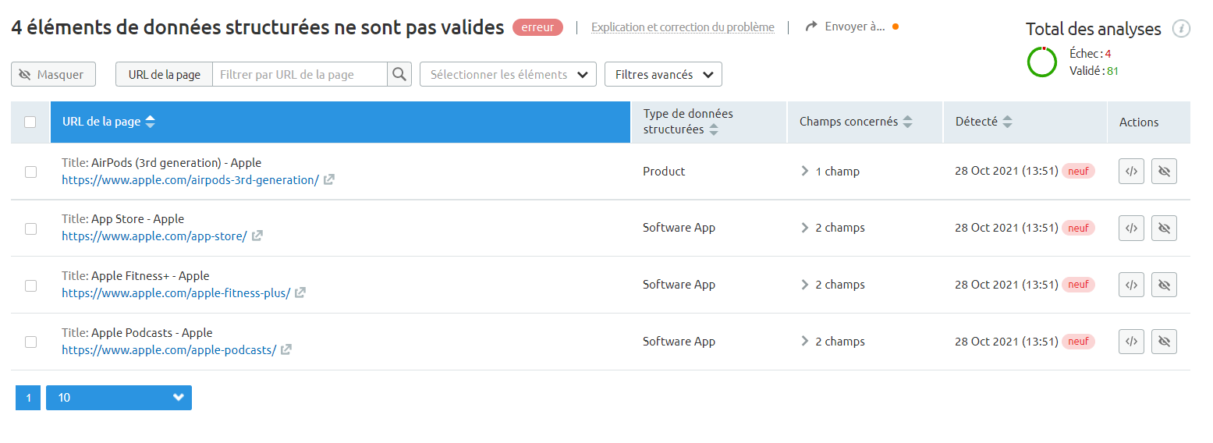
Task: Check the Apple Fitness+ row checkbox
Action: coord(30,285)
